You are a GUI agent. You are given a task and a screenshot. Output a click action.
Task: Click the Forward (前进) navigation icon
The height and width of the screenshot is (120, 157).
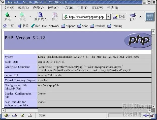point(22,15)
